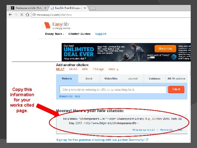Select the Journal source tab
The width and height of the screenshot is (197, 148).
(133, 79)
